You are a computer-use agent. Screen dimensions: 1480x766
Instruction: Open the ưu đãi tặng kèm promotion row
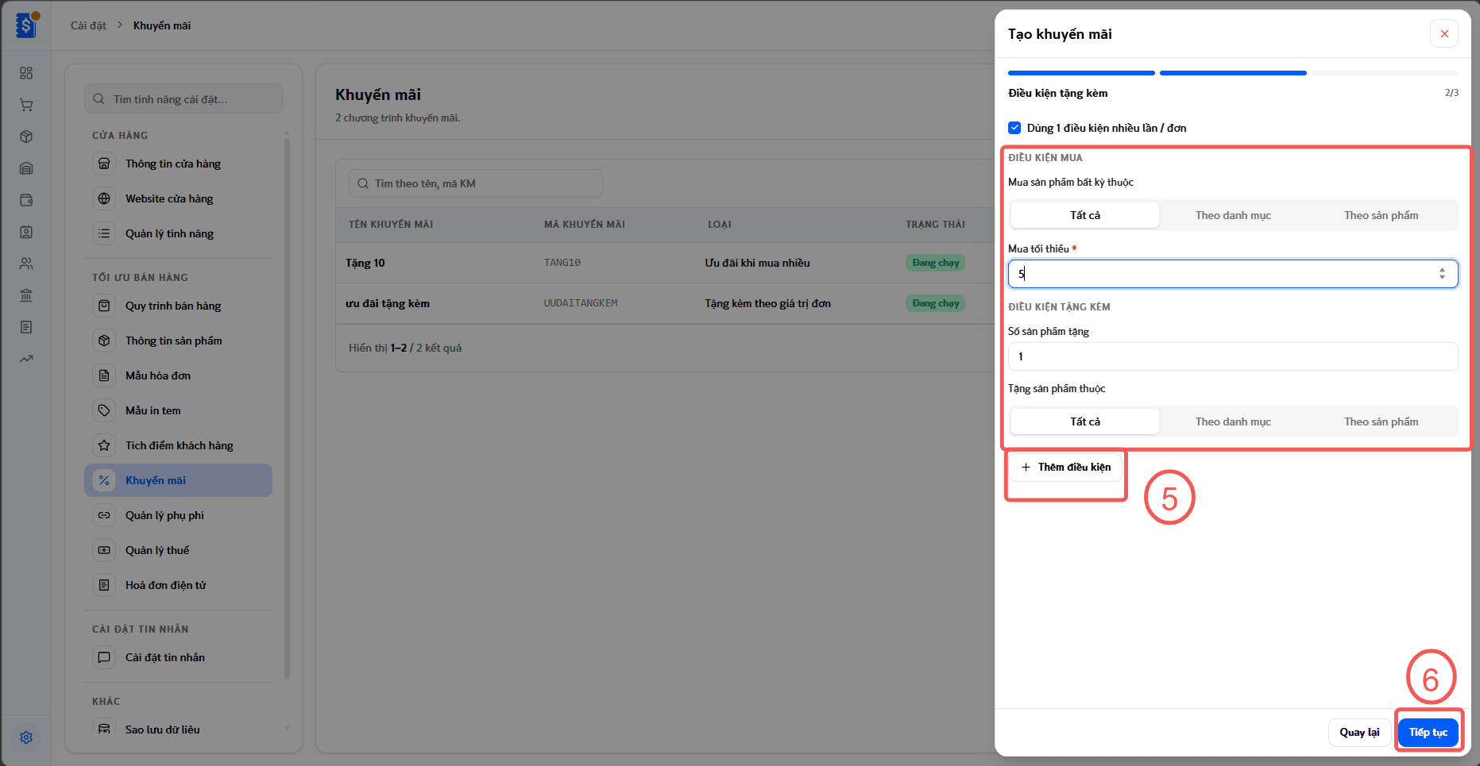(664, 303)
